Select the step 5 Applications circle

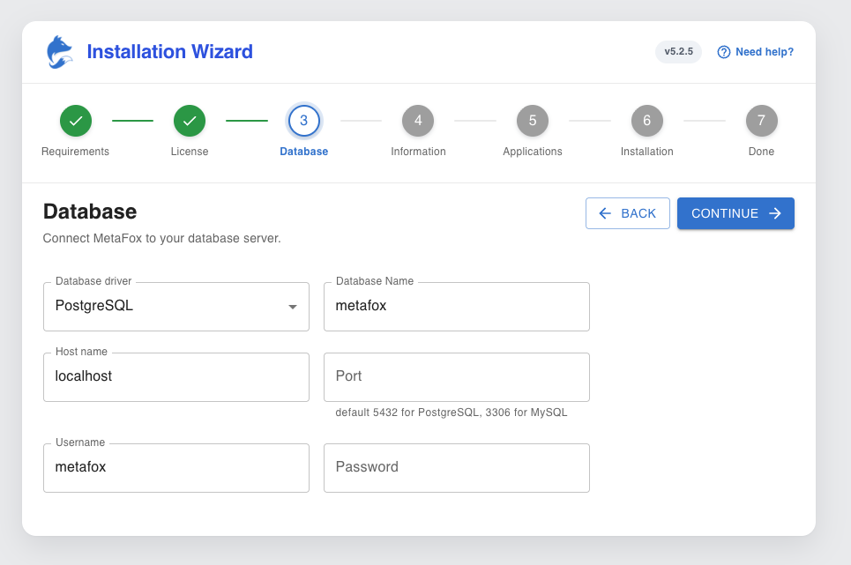(x=533, y=121)
